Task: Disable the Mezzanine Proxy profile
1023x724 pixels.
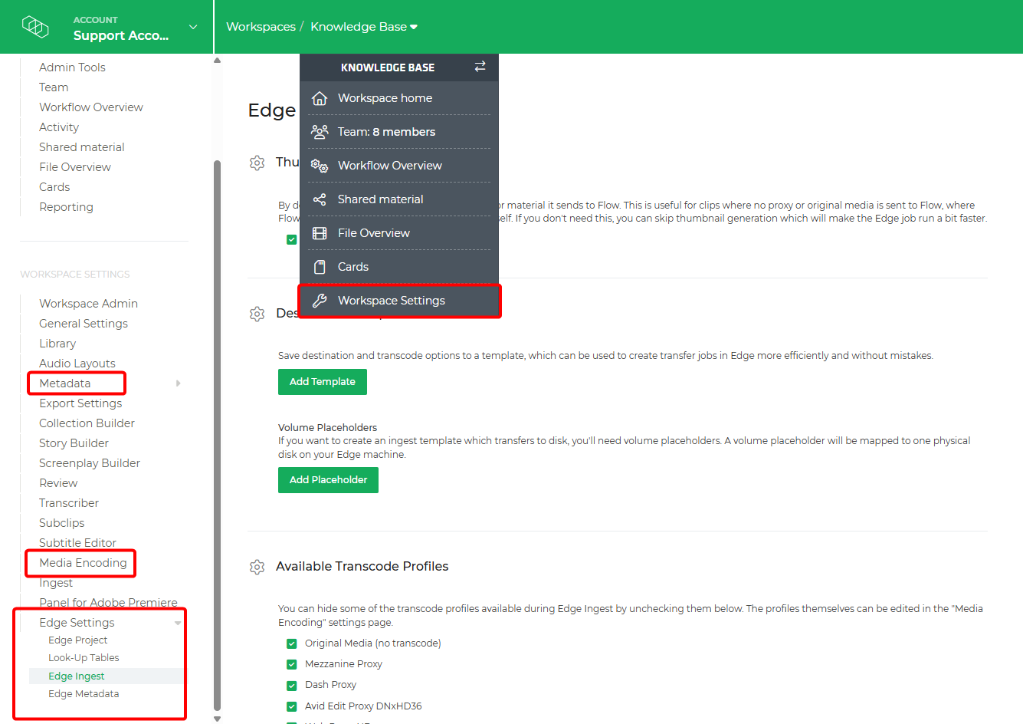Action: click(x=291, y=663)
